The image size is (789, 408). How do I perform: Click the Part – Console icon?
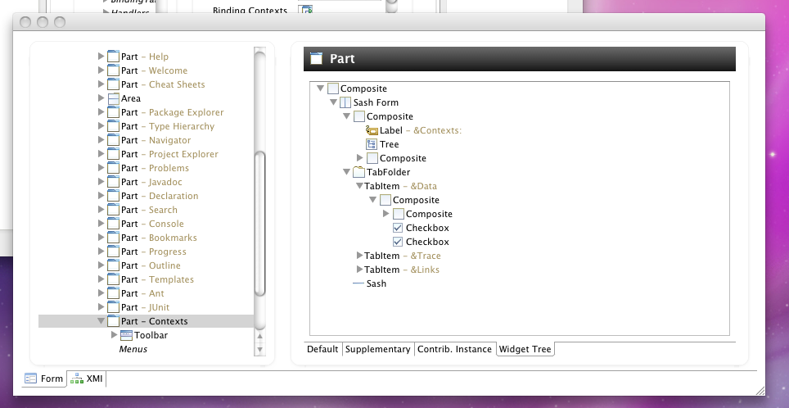[x=113, y=224]
